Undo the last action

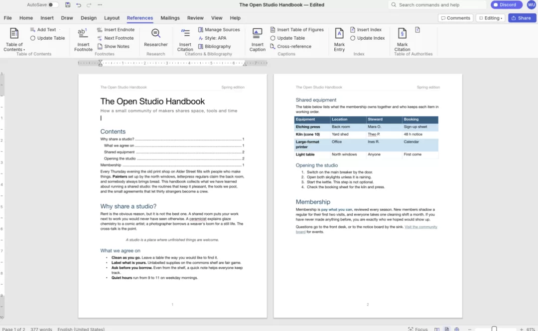tap(79, 5)
